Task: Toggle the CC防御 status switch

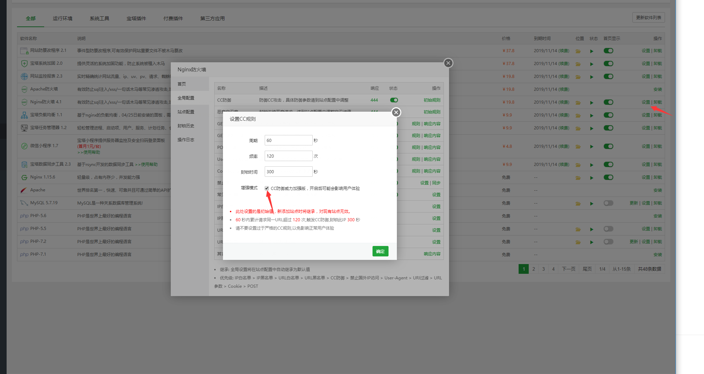Action: click(x=394, y=100)
